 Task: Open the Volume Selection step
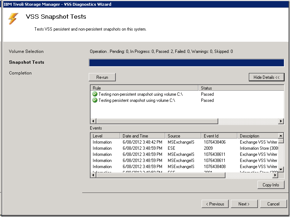[26, 51]
